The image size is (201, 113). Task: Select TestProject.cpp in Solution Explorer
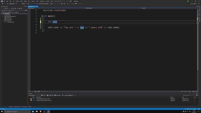[10, 22]
